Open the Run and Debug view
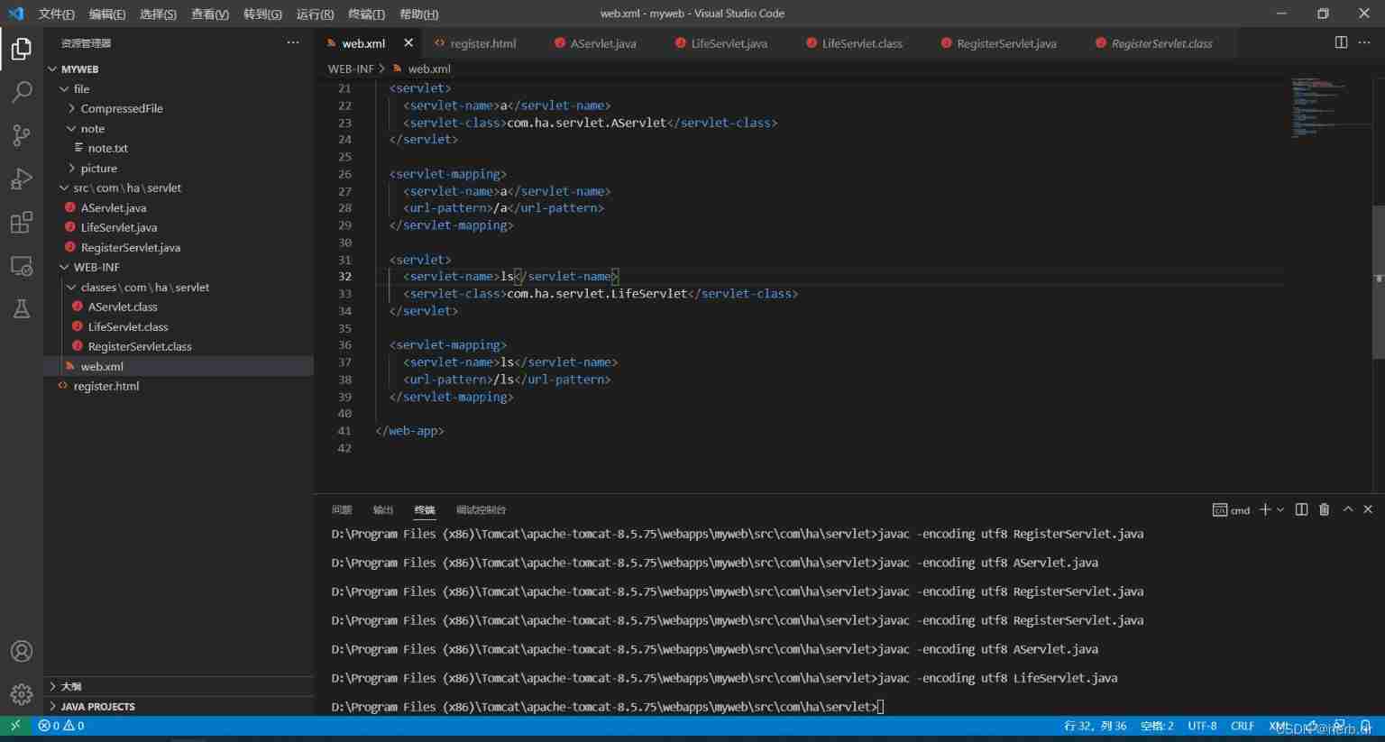This screenshot has width=1385, height=742. coord(22,179)
